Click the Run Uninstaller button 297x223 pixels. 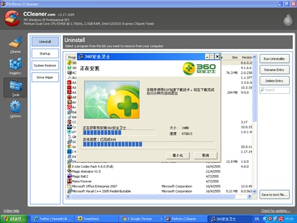274,59
